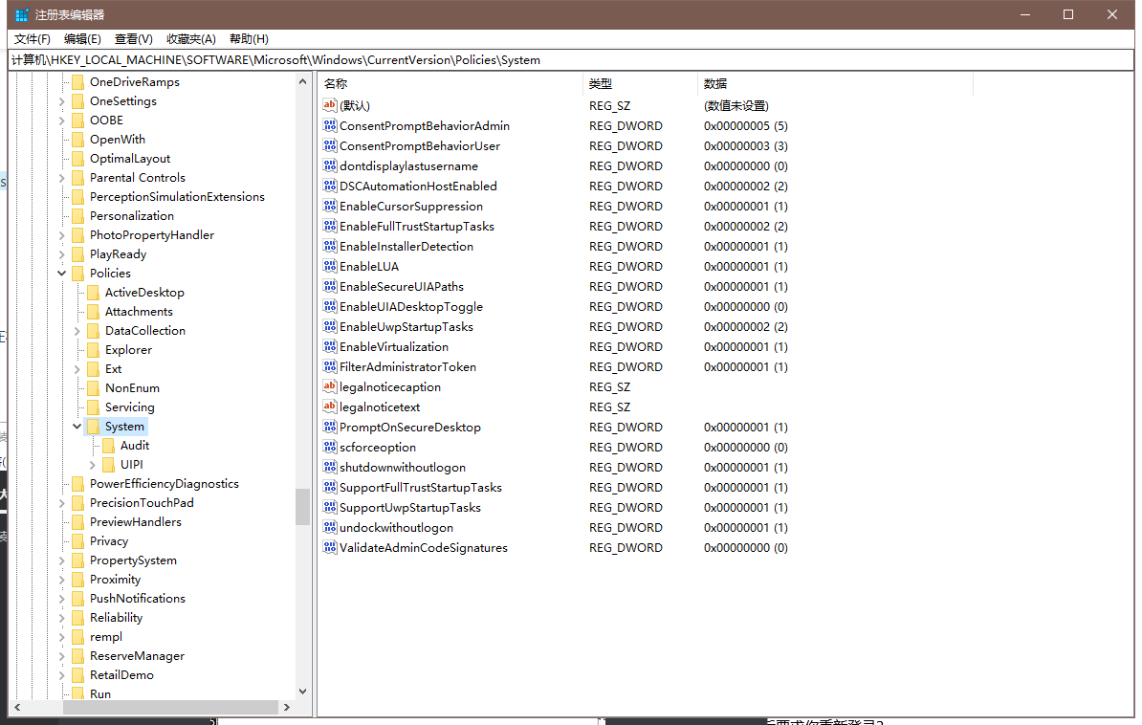
Task: Expand the PushNotifications tree node
Action: (x=62, y=599)
